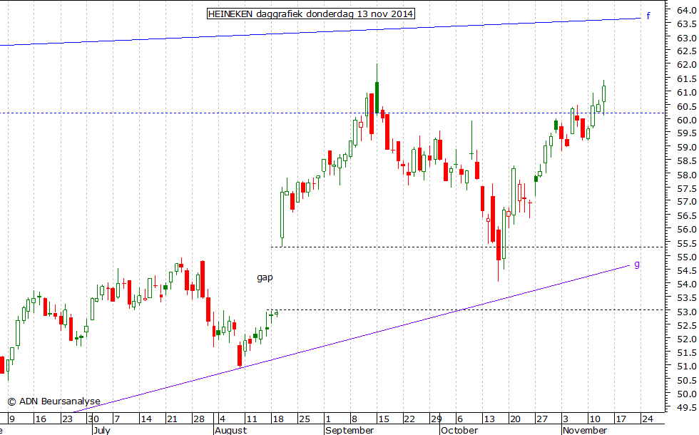Viewport: 699px width, 435px height.
Task: Select the 60.5 price axis value
Action: pyautogui.click(x=686, y=106)
